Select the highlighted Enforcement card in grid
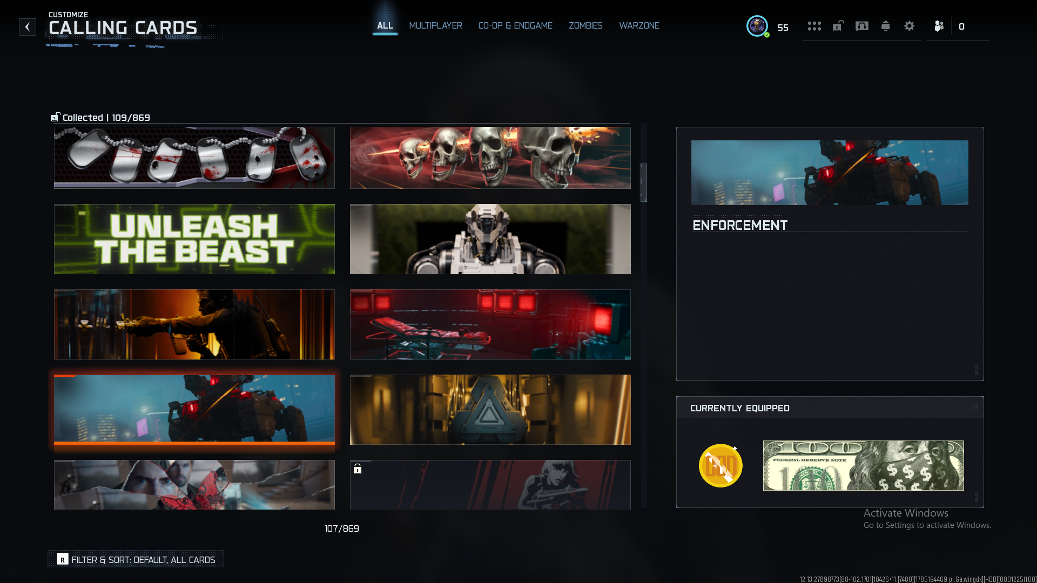1037x583 pixels. click(194, 410)
